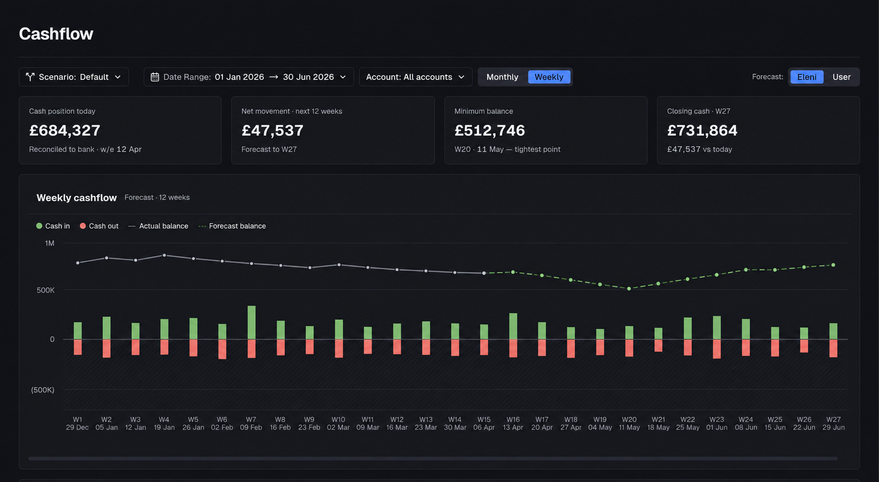
Task: Click the W10 02 Mar cash out bar
Action: click(x=339, y=349)
